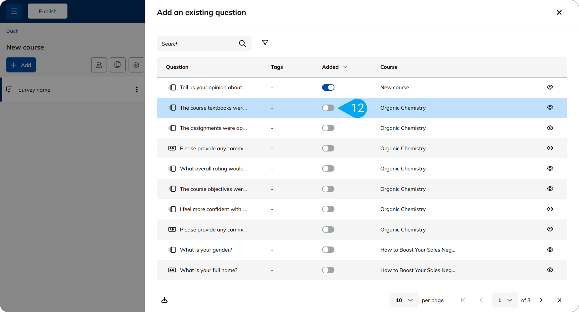Preview the 'What is your gender?' question
This screenshot has width=579, height=312.
(x=550, y=249)
